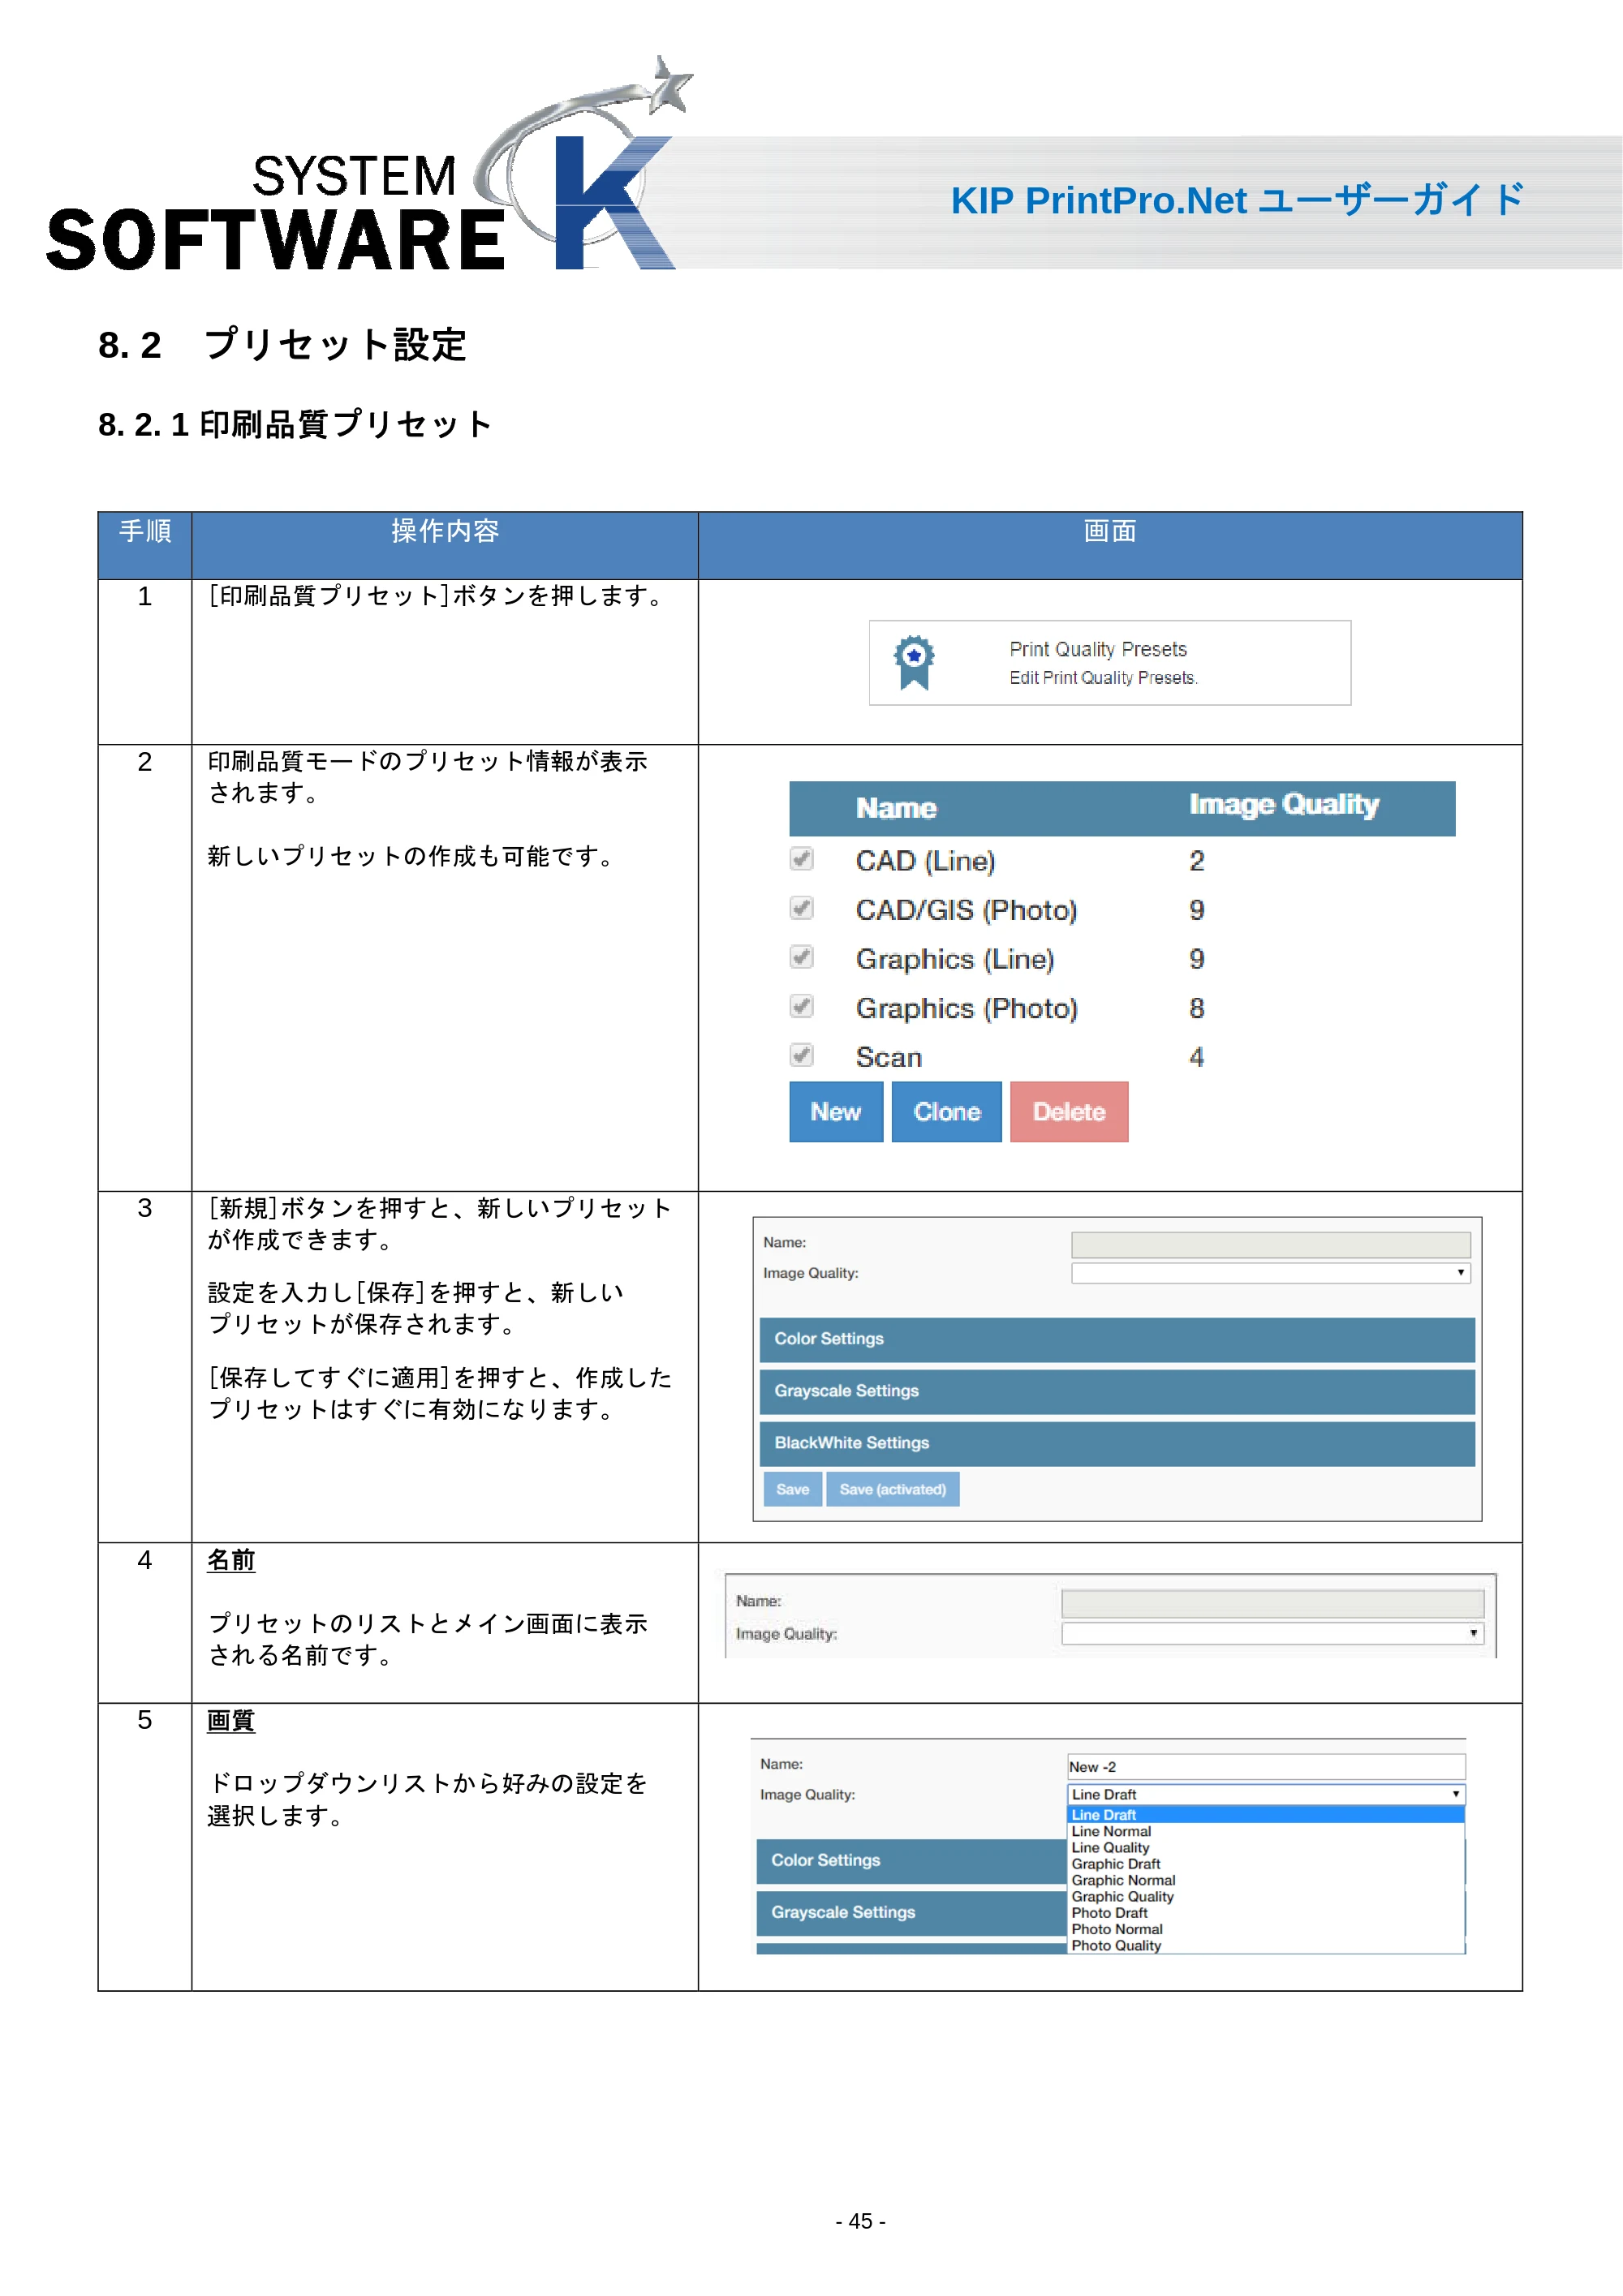
Task: Open Image Quality dropdown in step 4 screenshot
Action: pyautogui.click(x=1272, y=1634)
